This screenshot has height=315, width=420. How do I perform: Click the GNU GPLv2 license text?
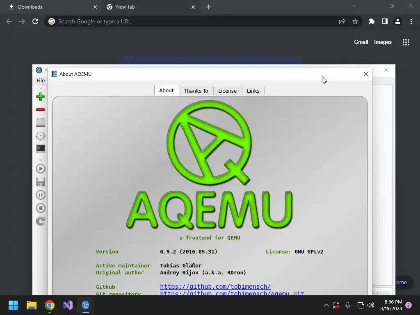point(309,251)
